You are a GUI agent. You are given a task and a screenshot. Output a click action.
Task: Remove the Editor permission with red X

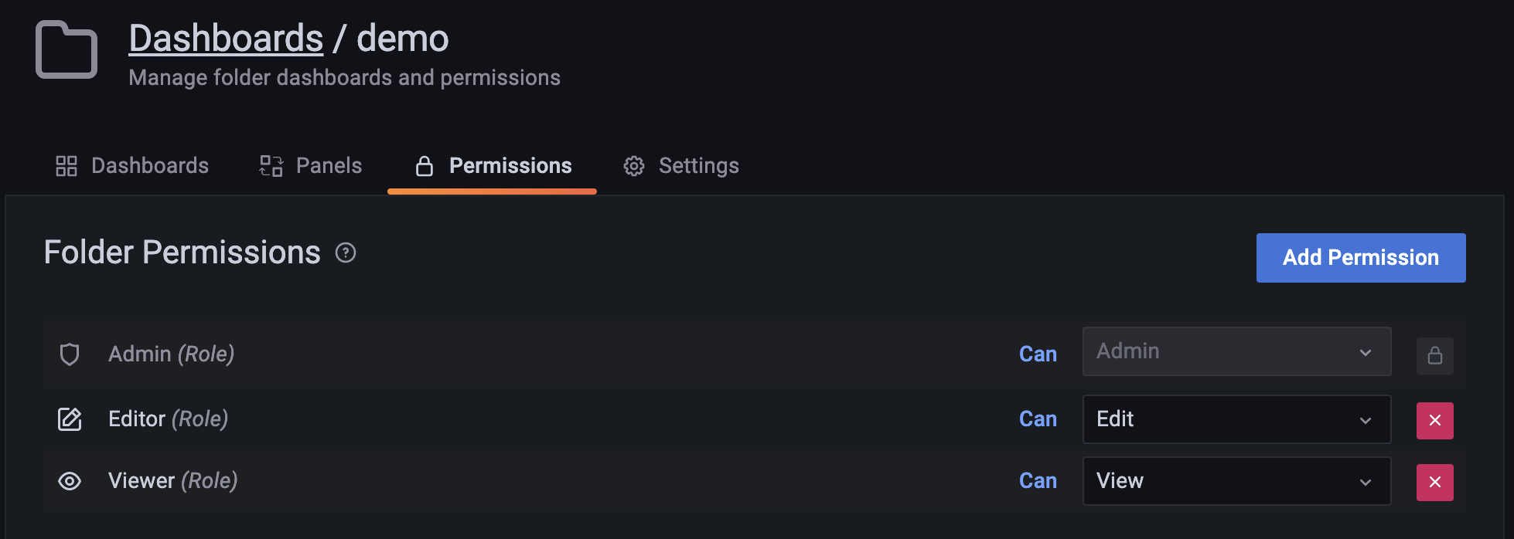pos(1434,420)
